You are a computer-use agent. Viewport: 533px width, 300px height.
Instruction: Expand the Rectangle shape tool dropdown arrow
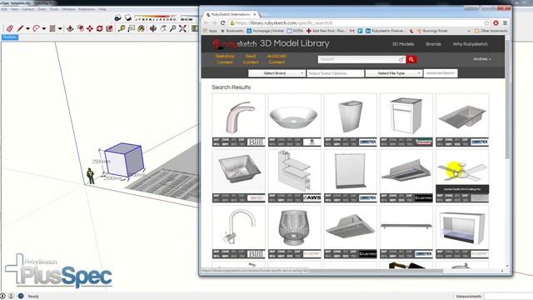coord(60,28)
